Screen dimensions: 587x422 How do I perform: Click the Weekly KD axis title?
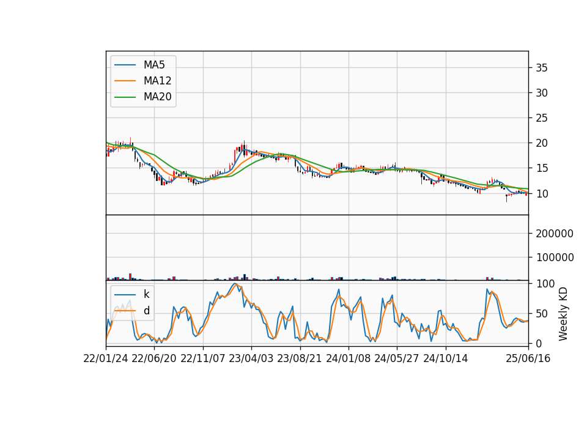coord(563,314)
